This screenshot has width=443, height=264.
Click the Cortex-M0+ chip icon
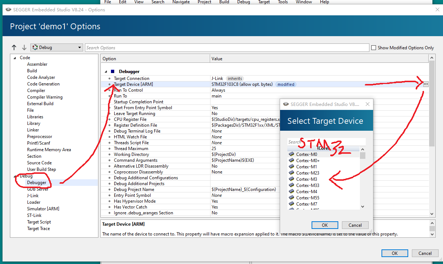coord(291,161)
